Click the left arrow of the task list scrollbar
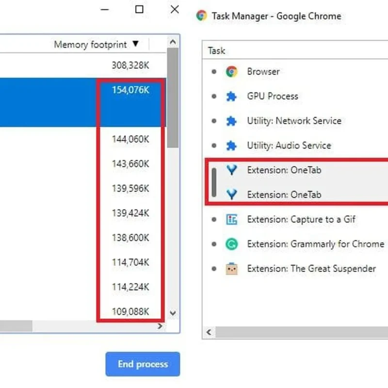This screenshot has width=388, height=388. (209, 332)
